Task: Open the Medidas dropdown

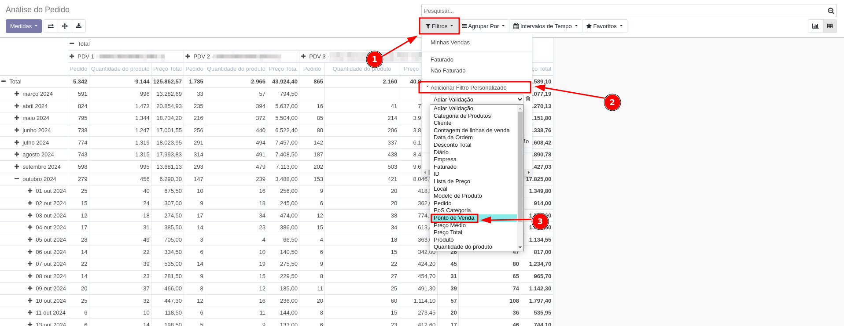Action: point(24,26)
